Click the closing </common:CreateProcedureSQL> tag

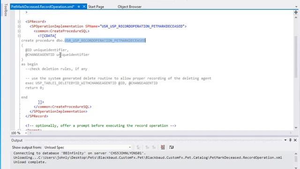62,107
